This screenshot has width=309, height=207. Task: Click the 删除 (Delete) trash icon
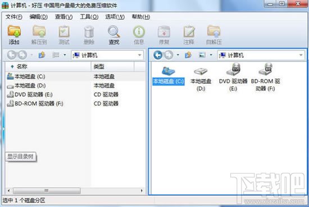89,35
